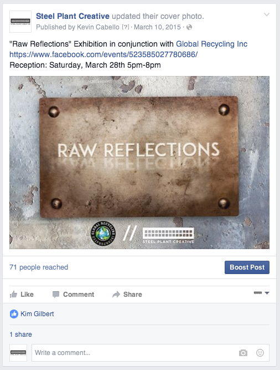Click the blue like reaction badge
280x370 pixels.
[x=14, y=314]
